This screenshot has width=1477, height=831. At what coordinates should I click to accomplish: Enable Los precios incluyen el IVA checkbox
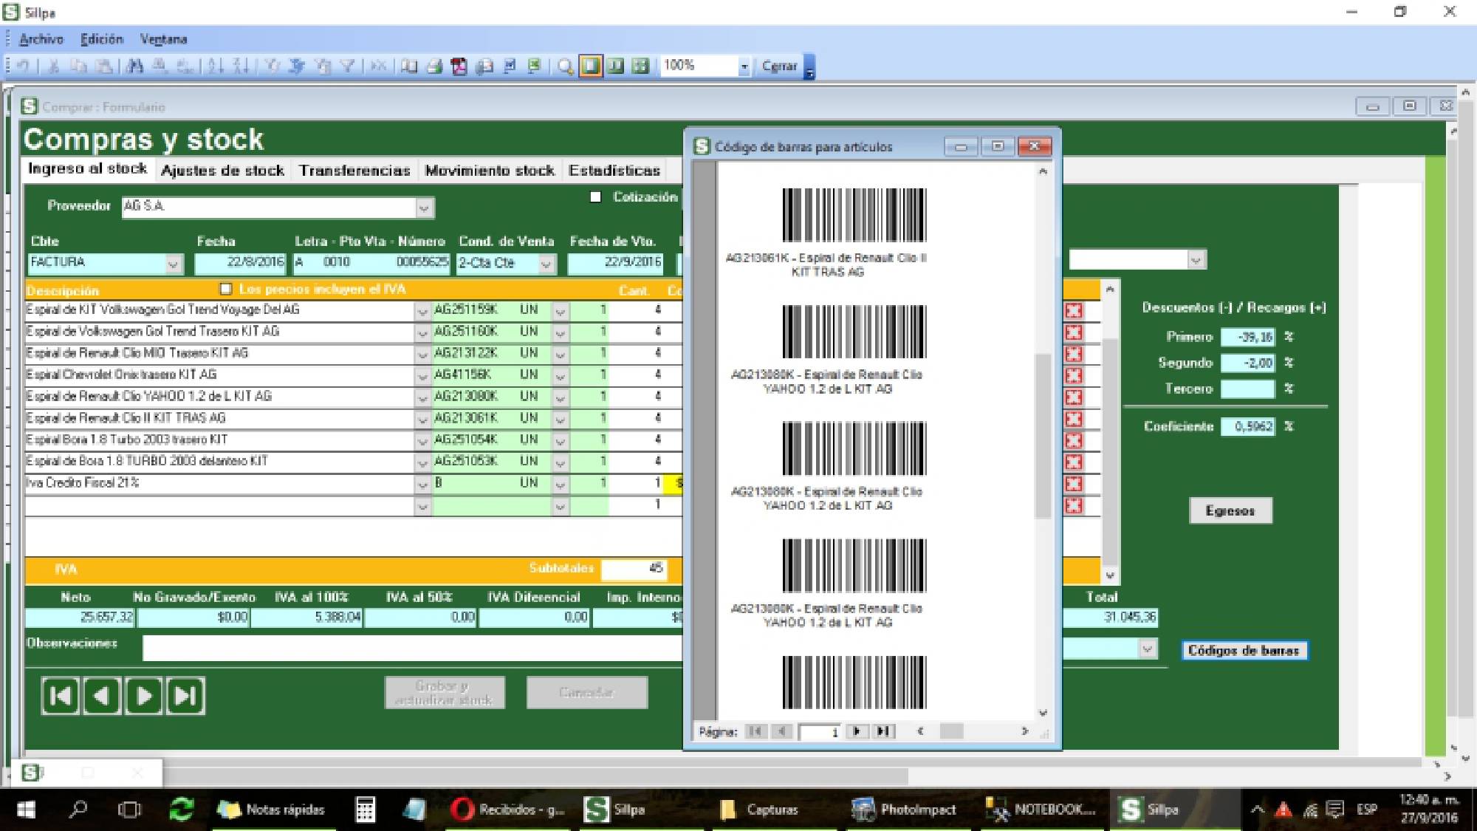coord(226,289)
